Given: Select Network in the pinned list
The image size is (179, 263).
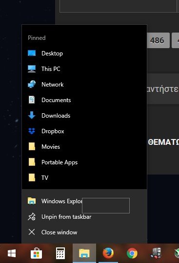Looking at the screenshot, I should [x=84, y=85].
